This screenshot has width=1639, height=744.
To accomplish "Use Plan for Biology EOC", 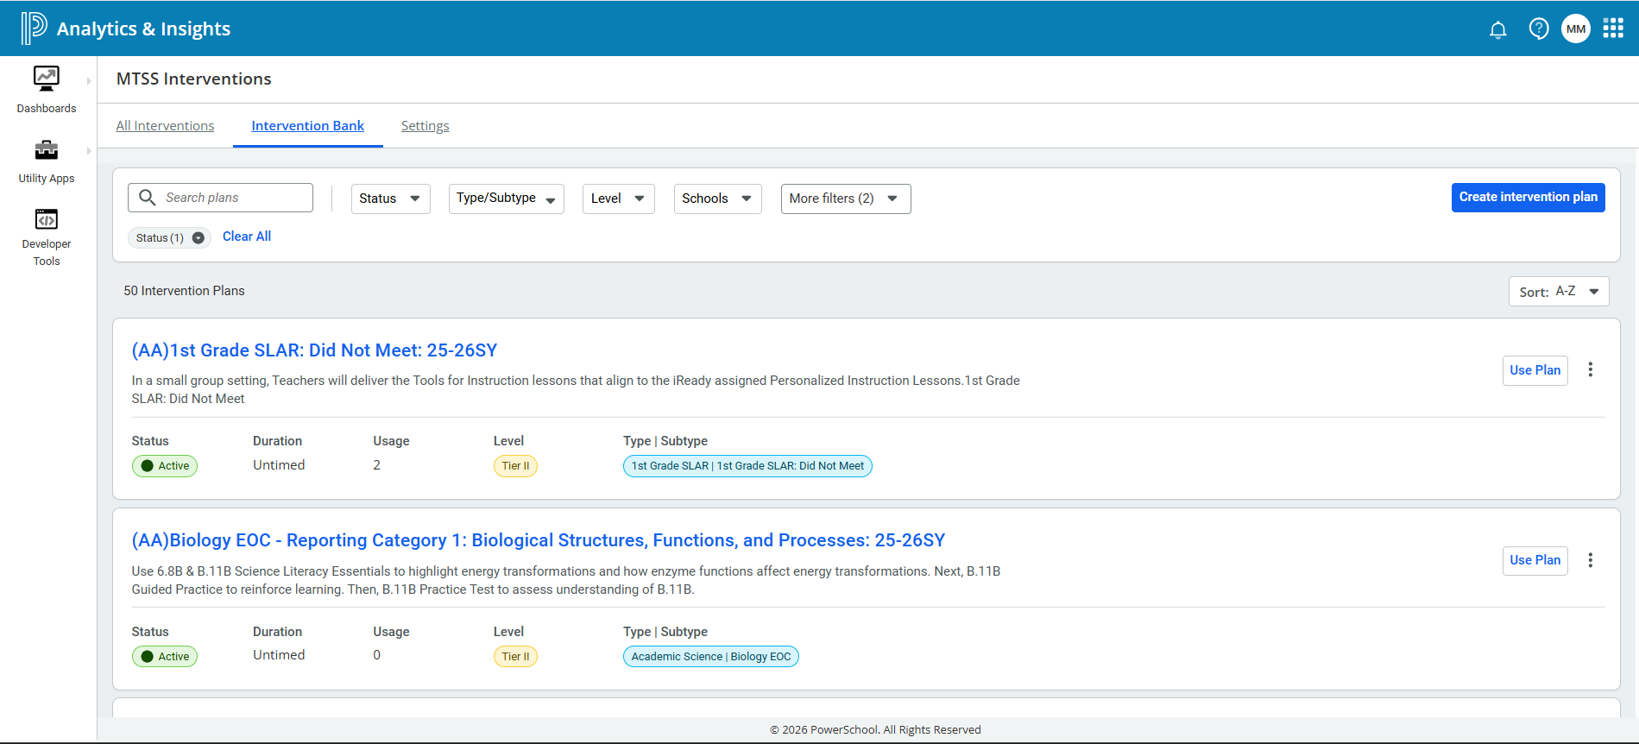I will [1535, 560].
